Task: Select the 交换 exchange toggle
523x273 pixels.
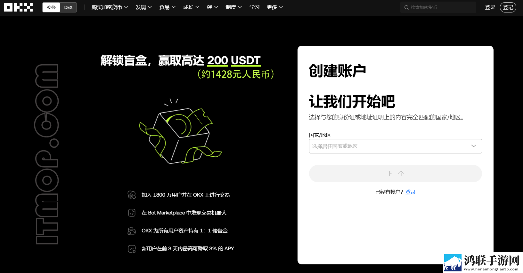Action: (51, 7)
